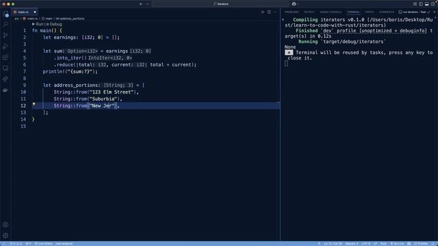The height and width of the screenshot is (246, 438).
Task: Open the Run and Debug view
Action: pyautogui.click(x=5, y=46)
